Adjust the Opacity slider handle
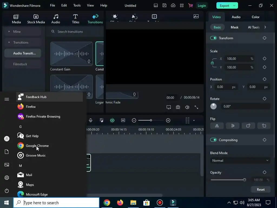Screen dimensions: 277x208 point(245,180)
